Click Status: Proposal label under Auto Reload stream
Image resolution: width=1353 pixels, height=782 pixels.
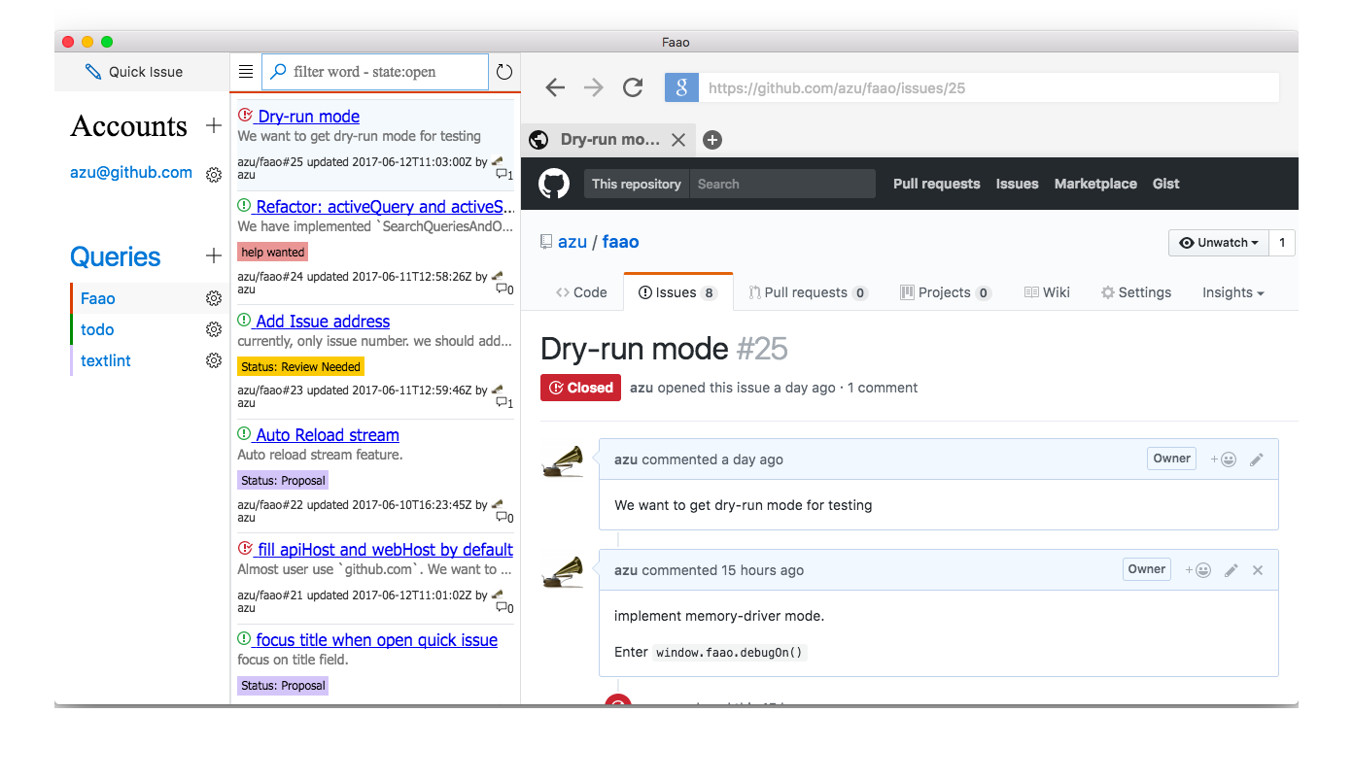[283, 480]
